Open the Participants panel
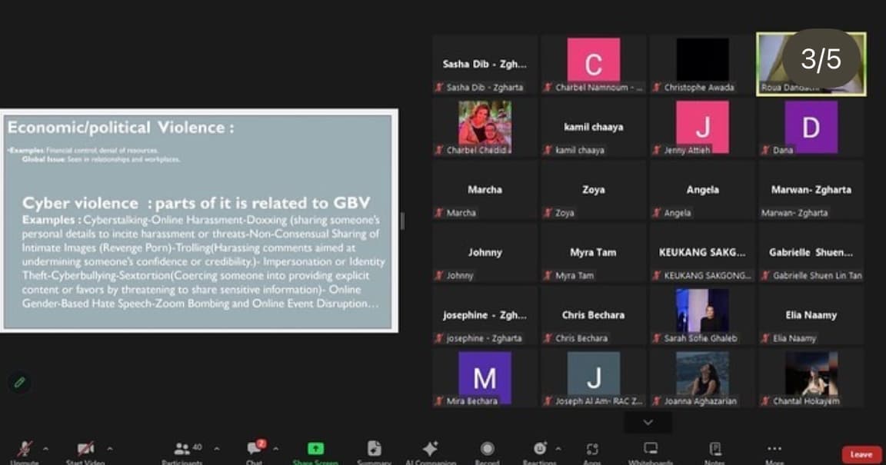The height and width of the screenshot is (465, 886). [183, 450]
